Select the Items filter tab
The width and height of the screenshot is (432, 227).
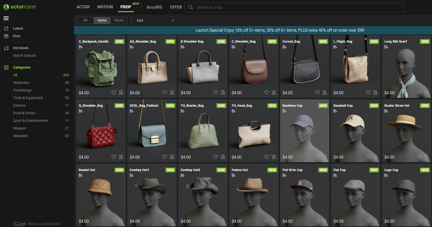[x=102, y=20]
